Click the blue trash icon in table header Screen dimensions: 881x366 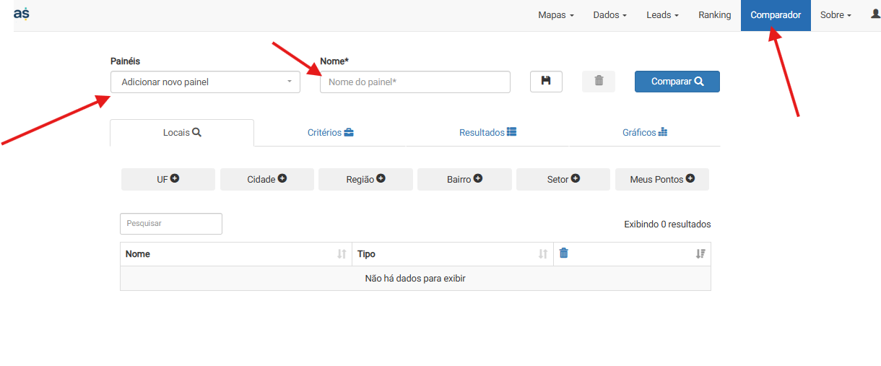(564, 253)
